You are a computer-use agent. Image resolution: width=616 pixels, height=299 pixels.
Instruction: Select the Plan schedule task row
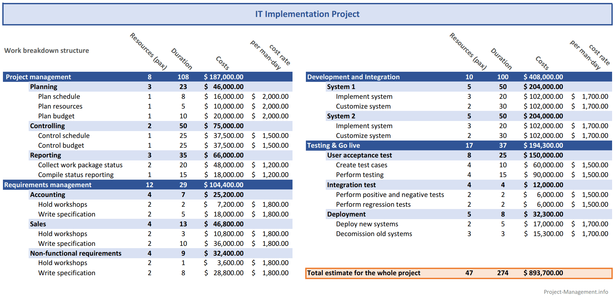(59, 96)
